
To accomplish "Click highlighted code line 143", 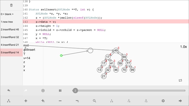I will (106, 22).
